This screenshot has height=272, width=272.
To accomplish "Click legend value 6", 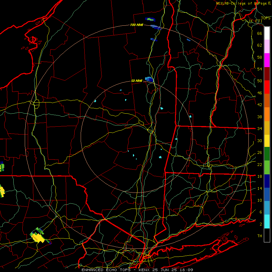I will tap(261, 212).
